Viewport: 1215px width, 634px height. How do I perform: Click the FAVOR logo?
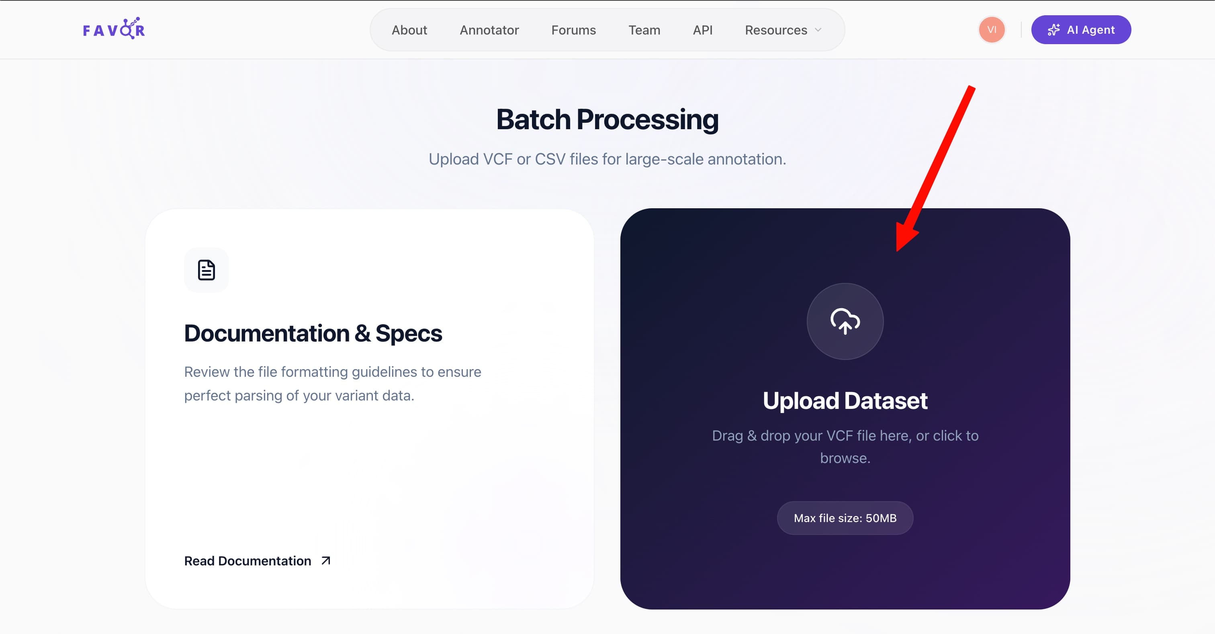114,29
